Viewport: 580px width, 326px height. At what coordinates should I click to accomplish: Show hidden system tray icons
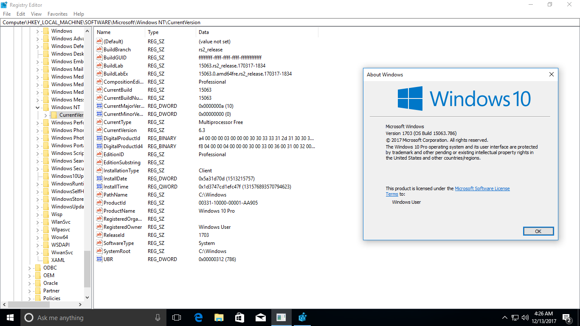point(504,318)
